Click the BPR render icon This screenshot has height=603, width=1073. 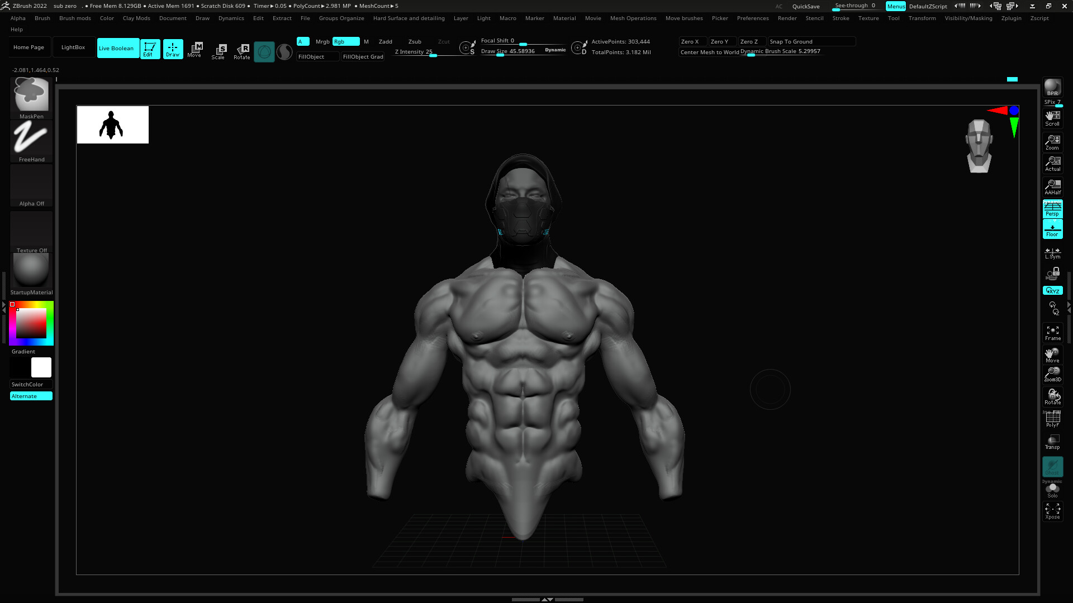tap(1052, 88)
